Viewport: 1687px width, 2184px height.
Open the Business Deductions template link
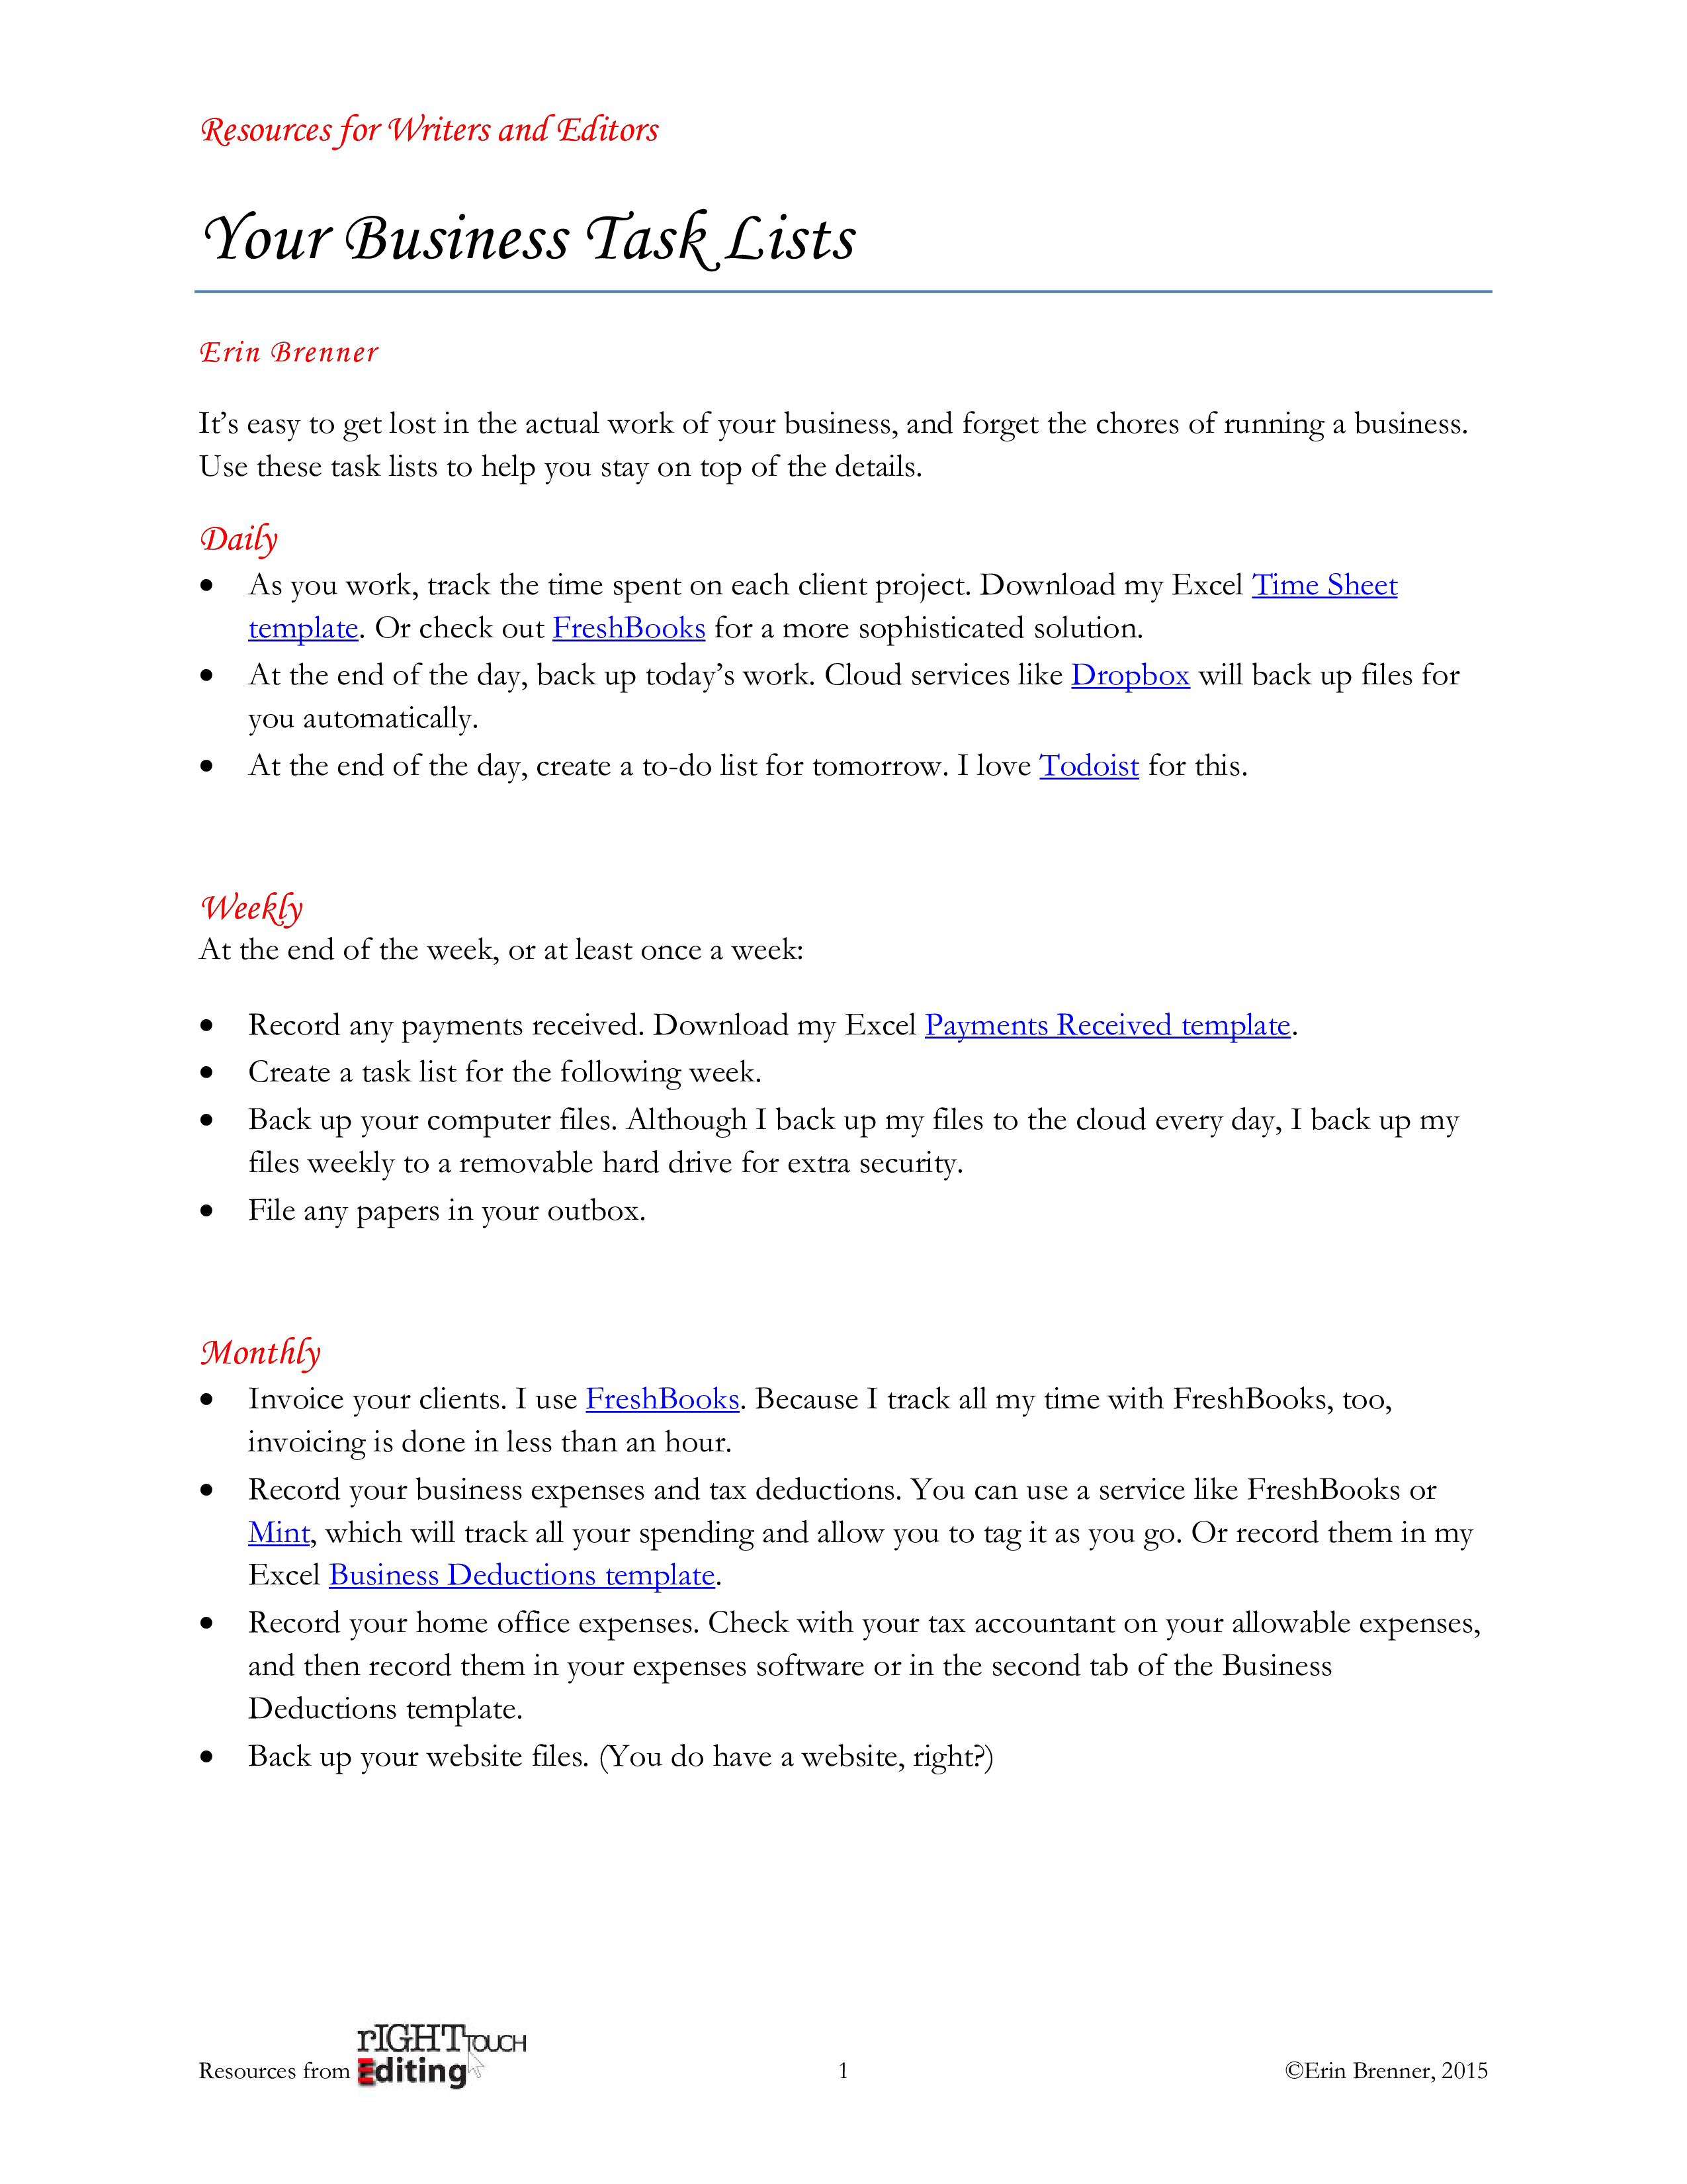(x=521, y=1574)
